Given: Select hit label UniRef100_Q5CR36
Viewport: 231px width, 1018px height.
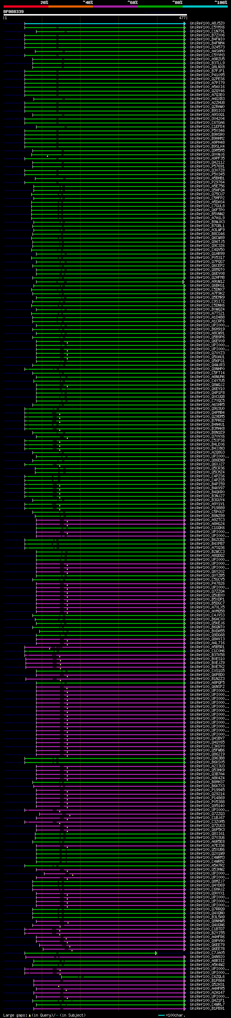Looking at the screenshot, I should tap(207, 468).
